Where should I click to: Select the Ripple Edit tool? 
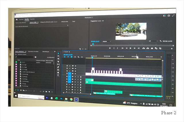coord(58,59)
